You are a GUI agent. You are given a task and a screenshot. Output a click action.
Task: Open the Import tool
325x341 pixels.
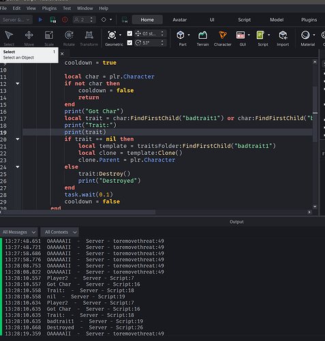click(283, 38)
